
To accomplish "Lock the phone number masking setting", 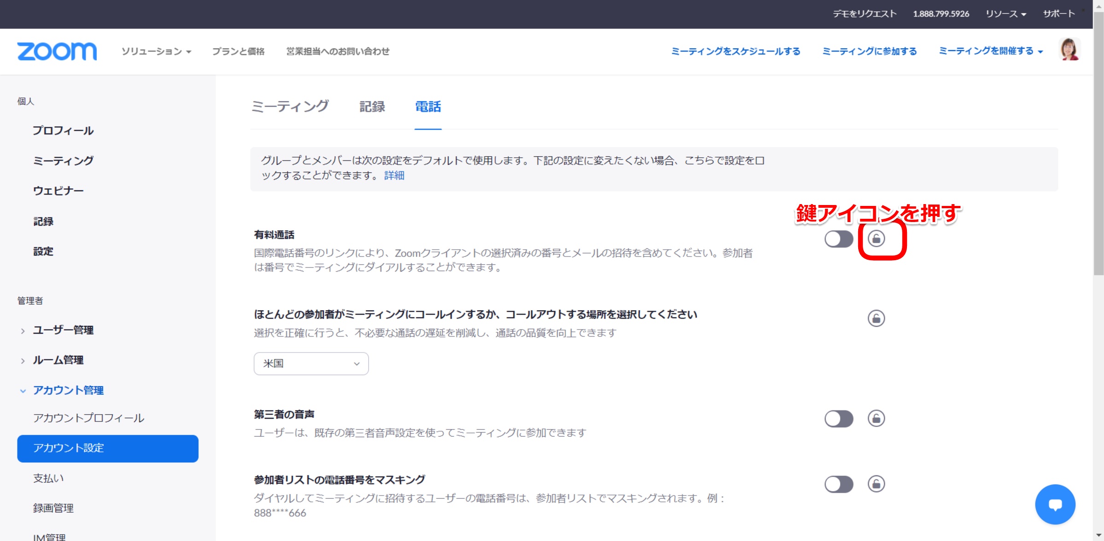I will [876, 484].
